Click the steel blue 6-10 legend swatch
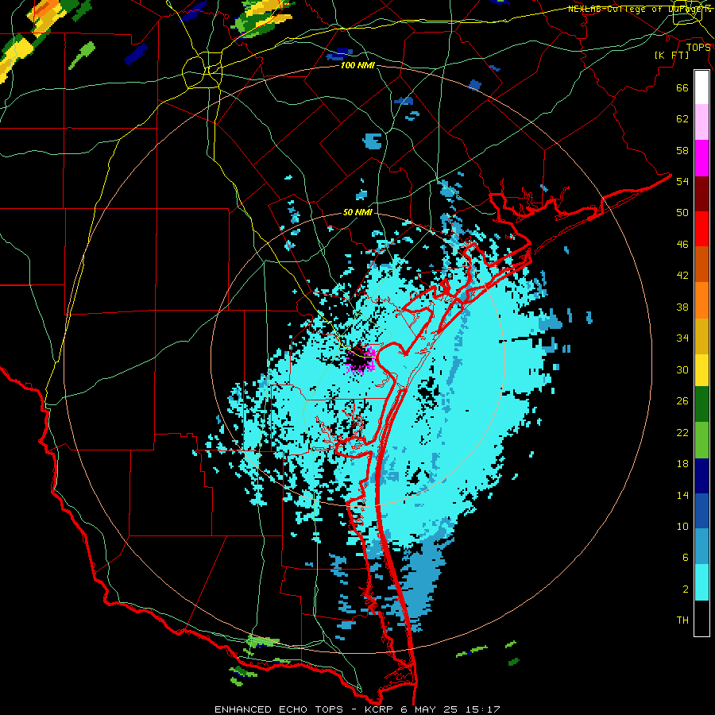The image size is (715, 715). click(701, 547)
